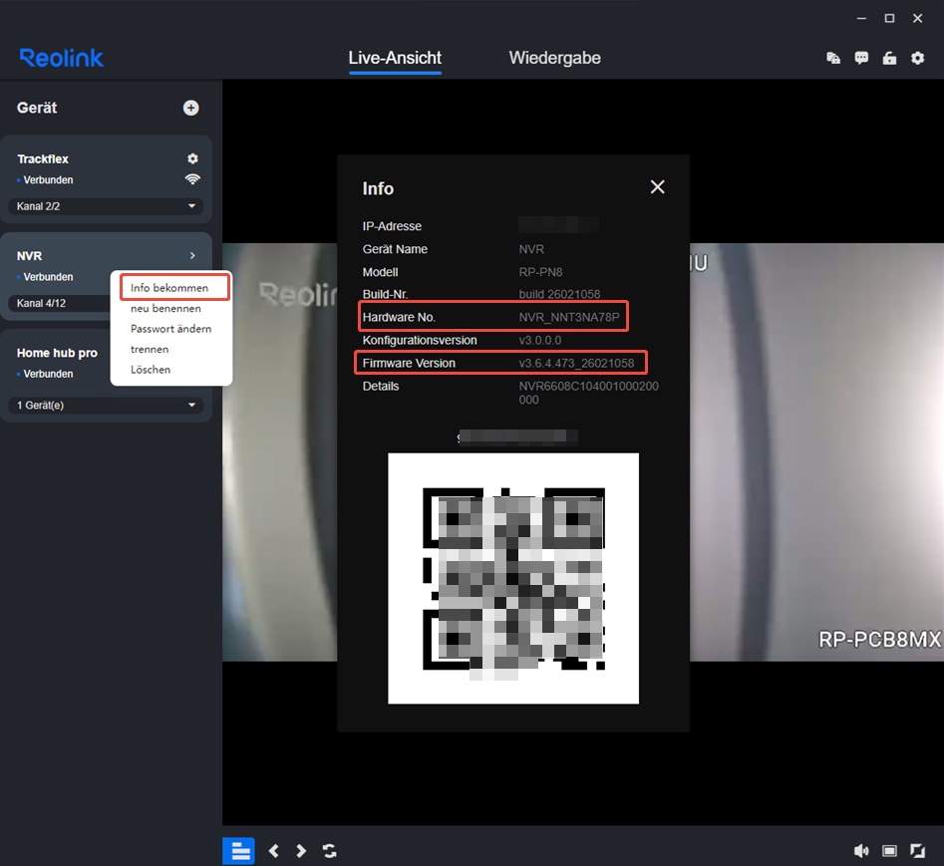
Task: Go to next page arrow
Action: pyautogui.click(x=301, y=851)
